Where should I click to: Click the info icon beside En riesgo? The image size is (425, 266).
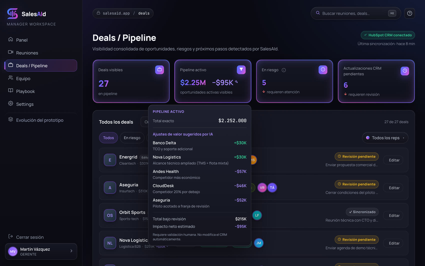point(284,70)
